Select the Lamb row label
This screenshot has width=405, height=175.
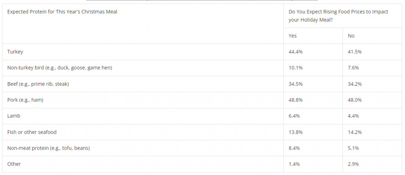[14, 116]
